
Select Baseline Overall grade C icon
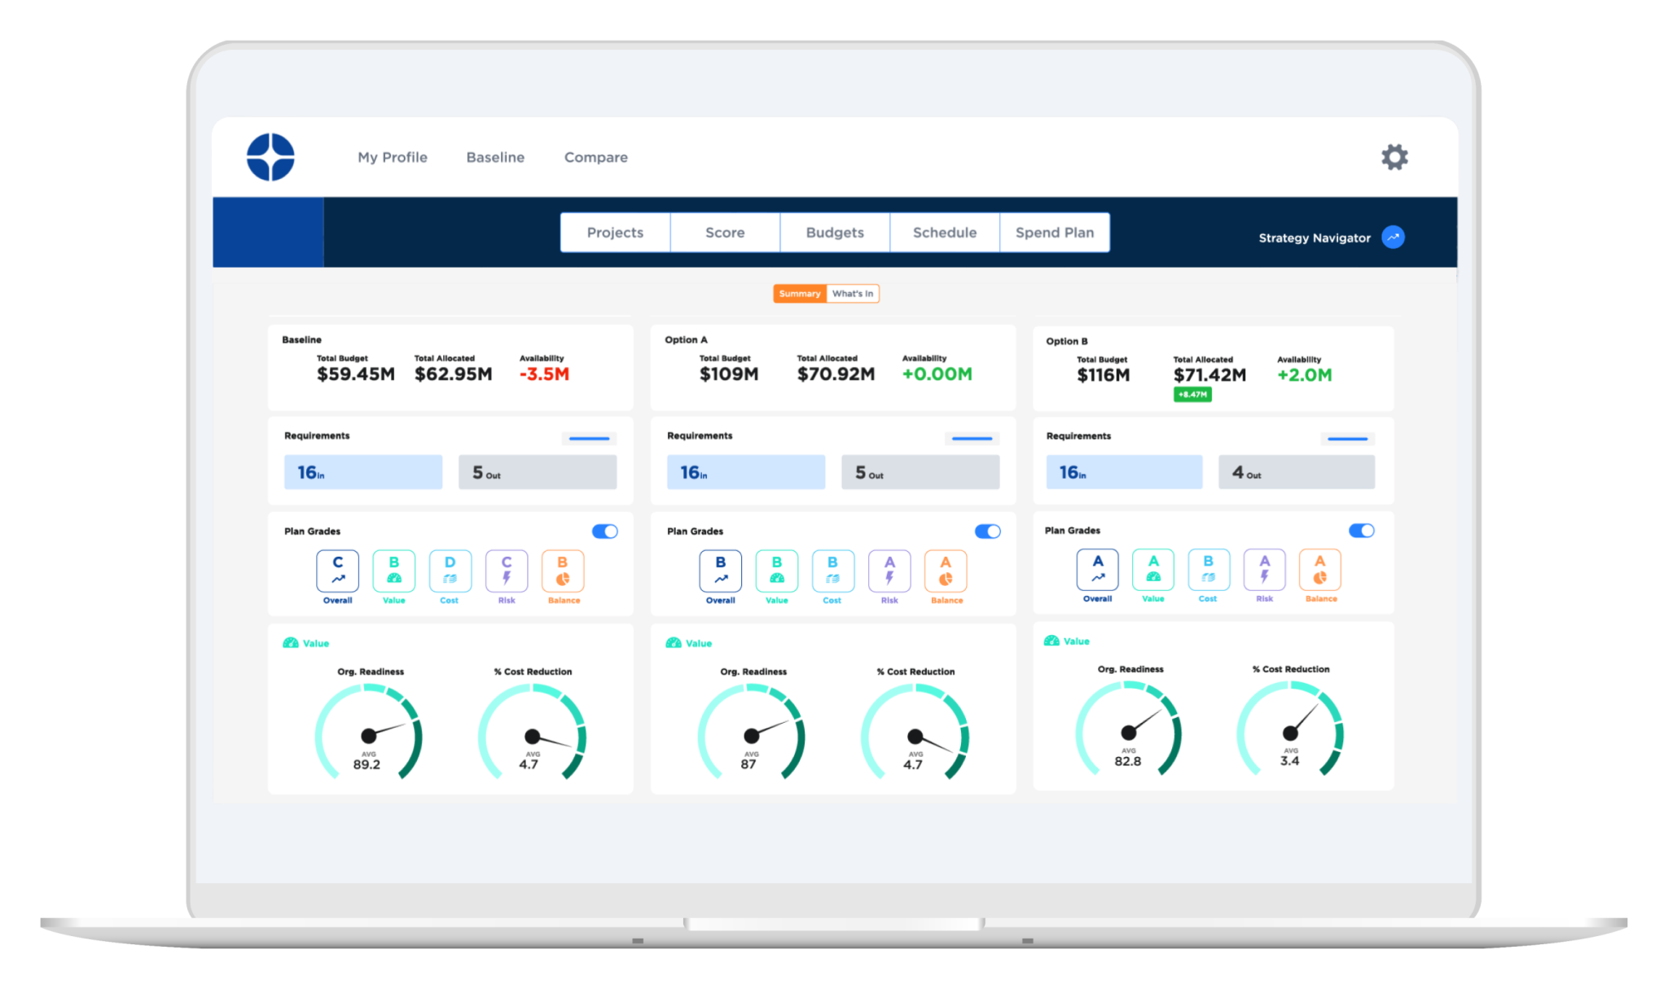pyautogui.click(x=337, y=571)
